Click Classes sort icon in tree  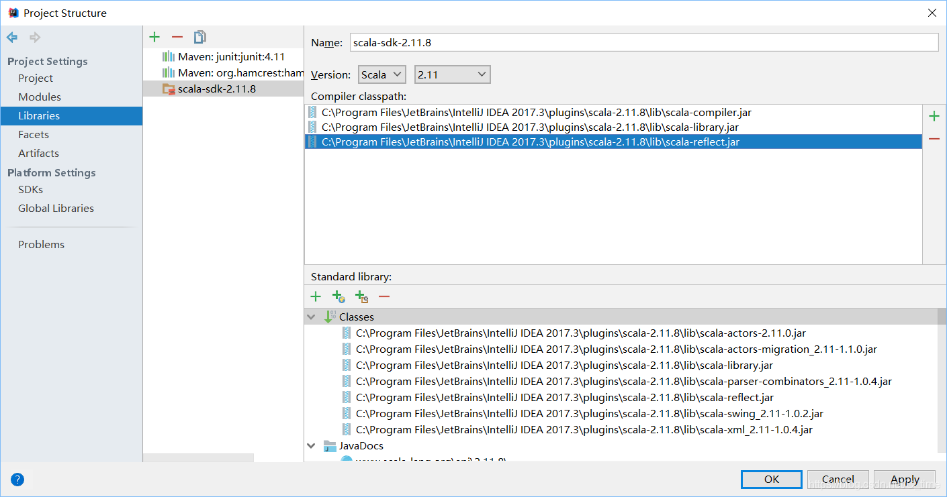click(x=330, y=317)
